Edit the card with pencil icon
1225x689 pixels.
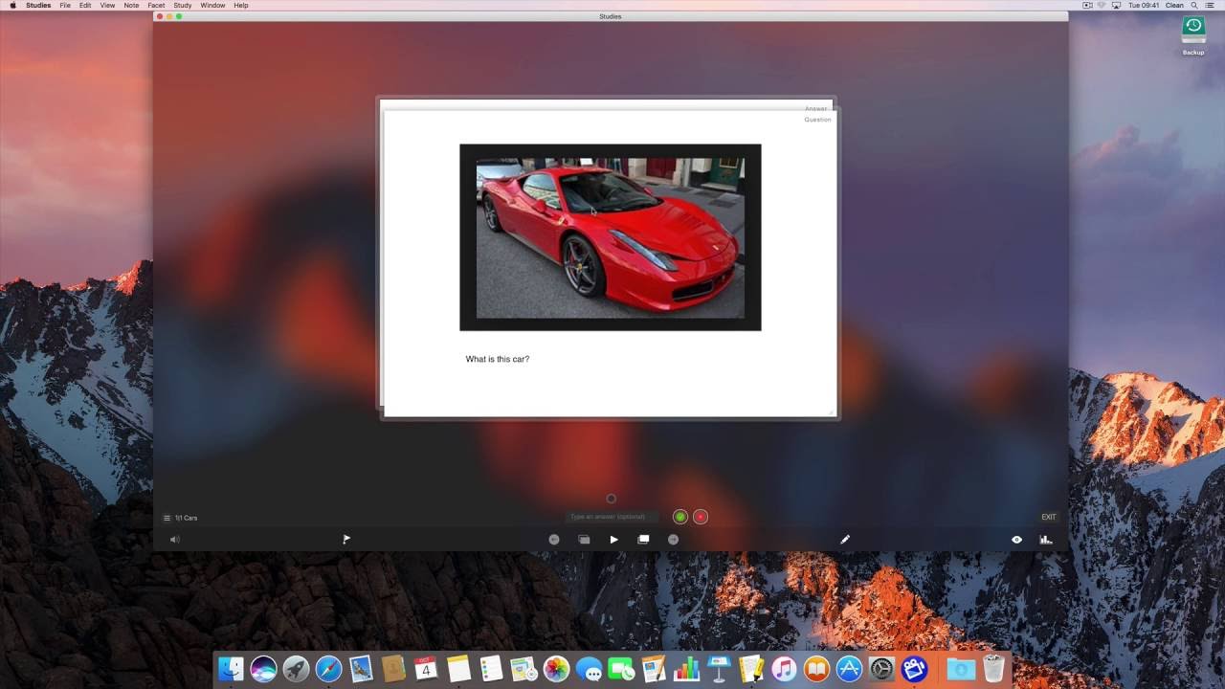tap(845, 540)
